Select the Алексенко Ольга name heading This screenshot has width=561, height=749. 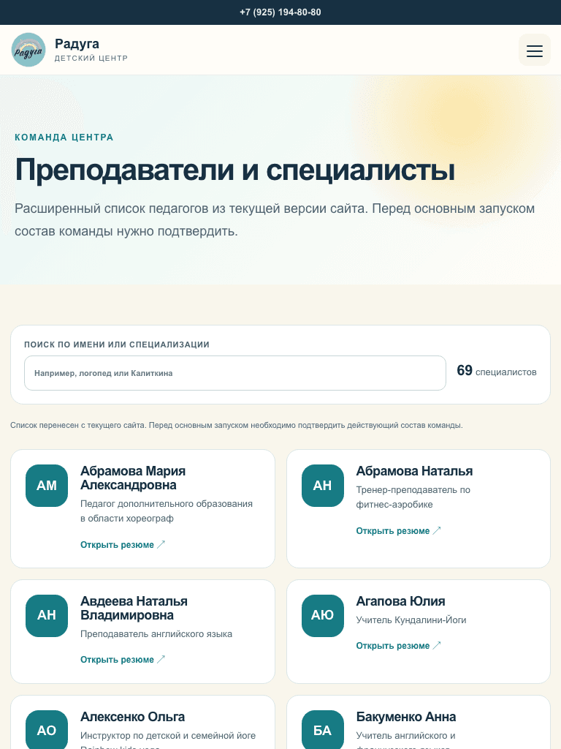point(133,717)
